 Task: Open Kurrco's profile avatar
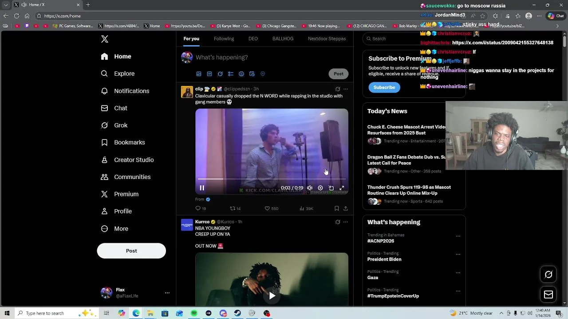pos(187,225)
